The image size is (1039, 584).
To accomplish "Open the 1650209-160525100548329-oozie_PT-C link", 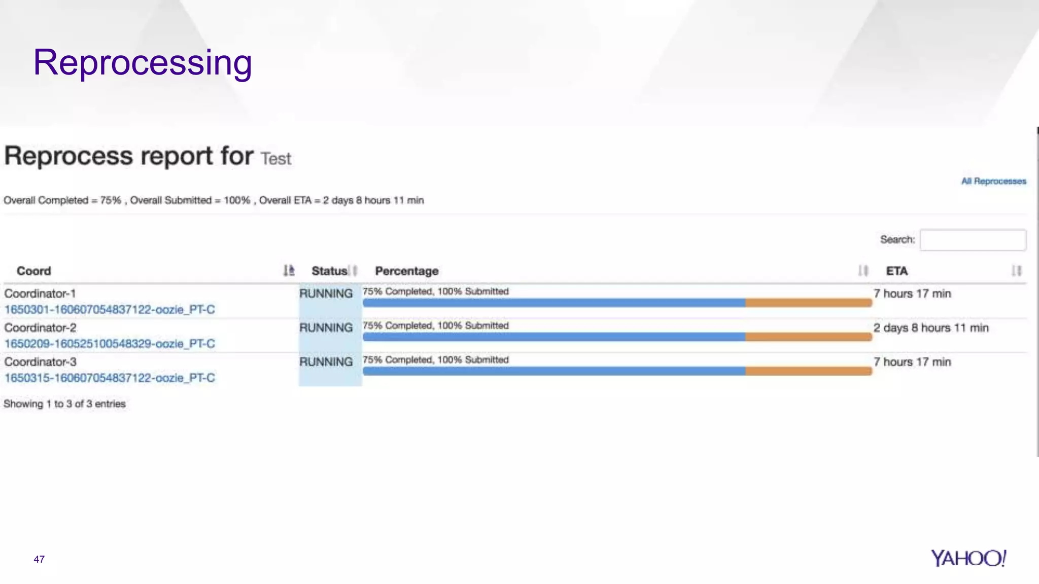I will tap(110, 344).
